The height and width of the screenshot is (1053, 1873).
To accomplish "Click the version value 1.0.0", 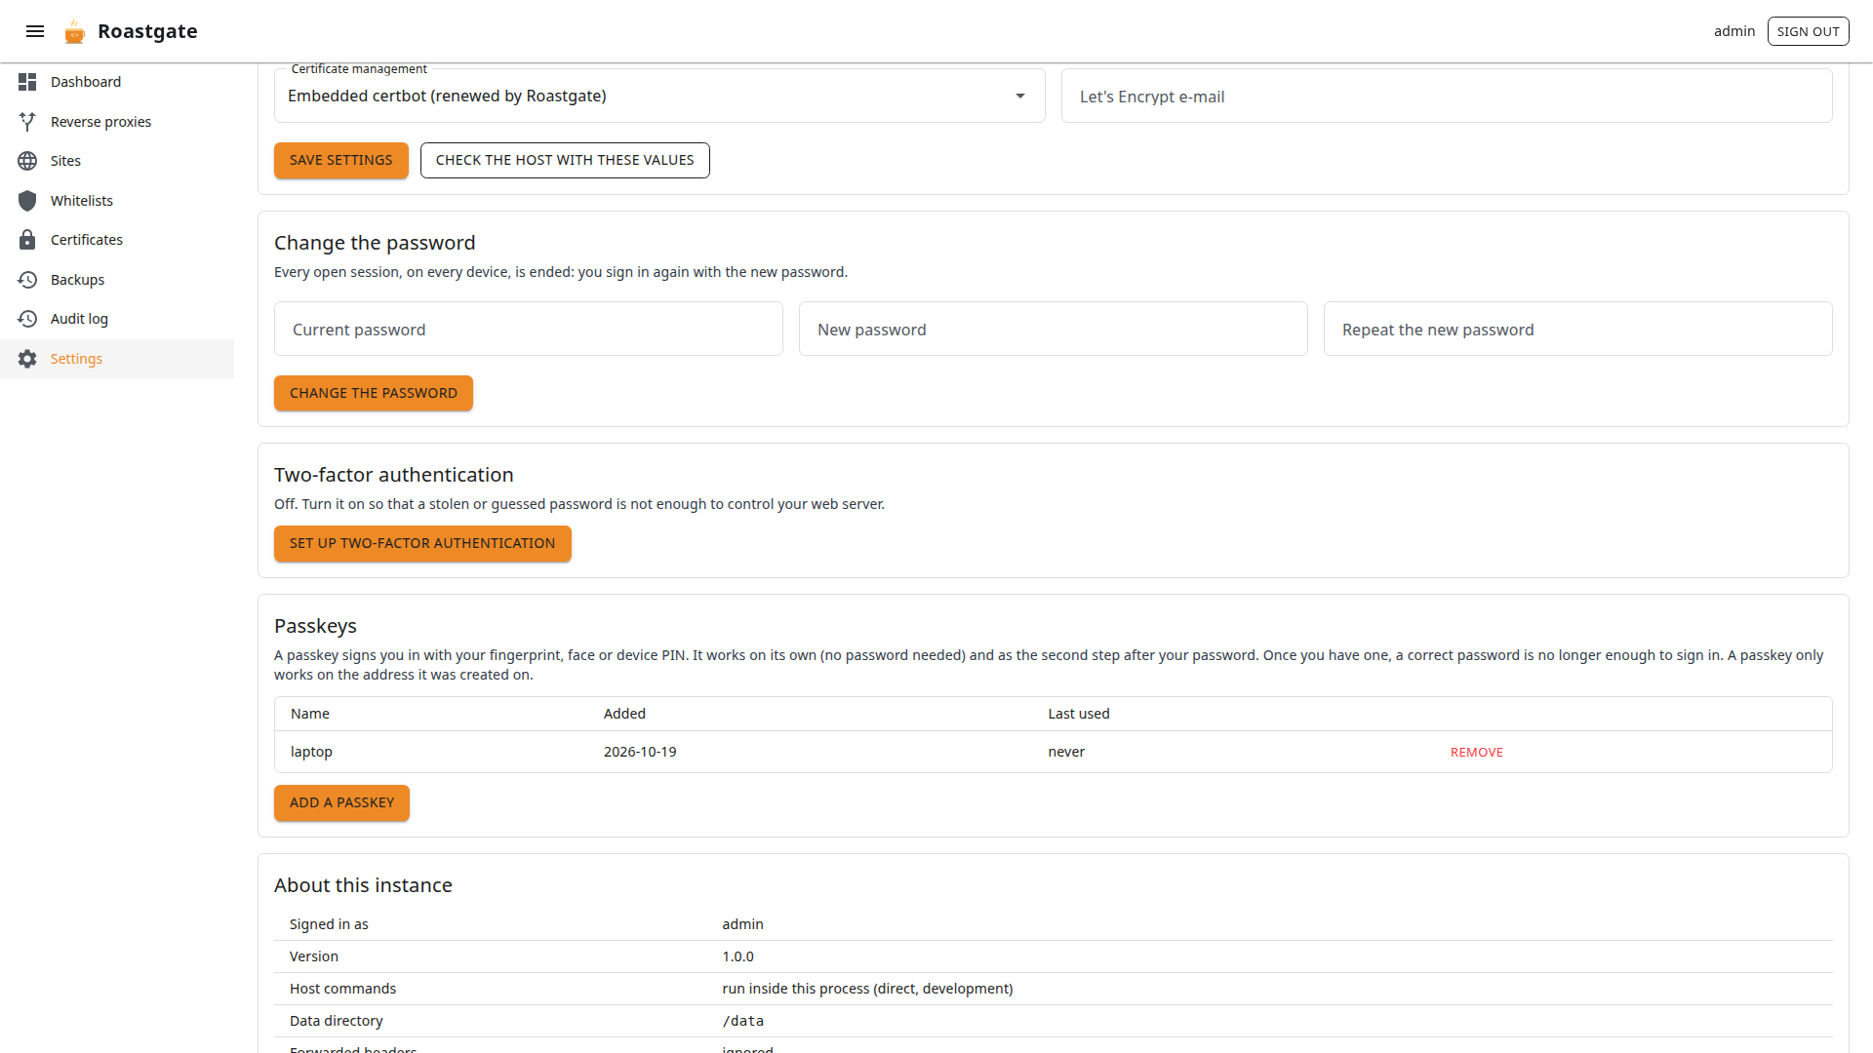I will 738,956.
